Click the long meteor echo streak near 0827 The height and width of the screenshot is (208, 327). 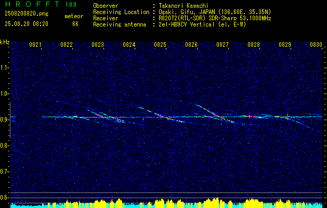pyautogui.click(x=216, y=114)
